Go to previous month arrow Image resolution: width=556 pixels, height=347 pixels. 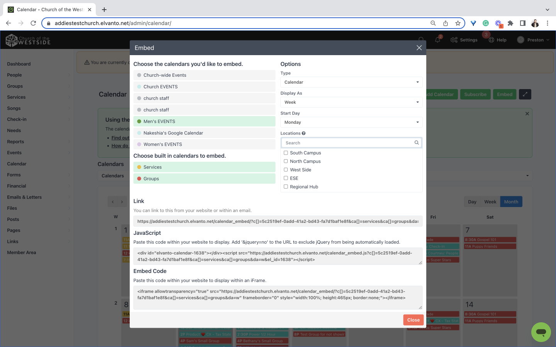pos(113,202)
